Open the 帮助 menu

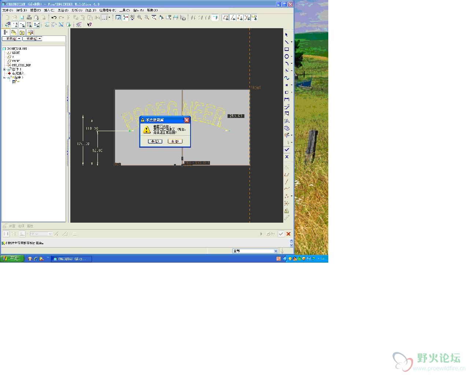click(x=152, y=10)
